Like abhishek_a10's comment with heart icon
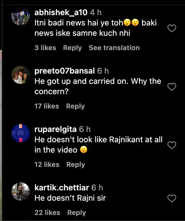 tap(172, 28)
